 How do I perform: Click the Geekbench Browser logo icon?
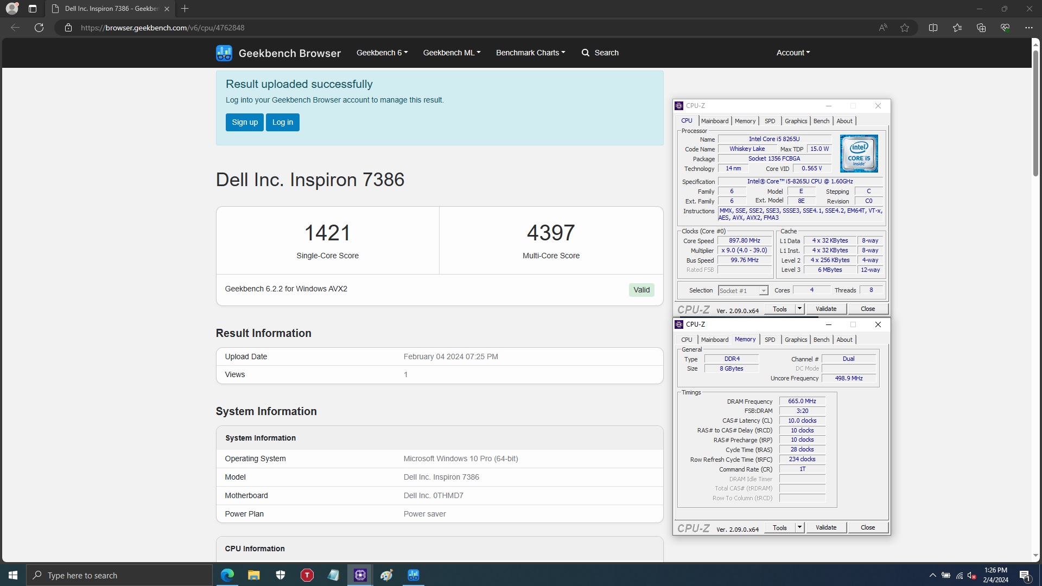click(x=224, y=53)
